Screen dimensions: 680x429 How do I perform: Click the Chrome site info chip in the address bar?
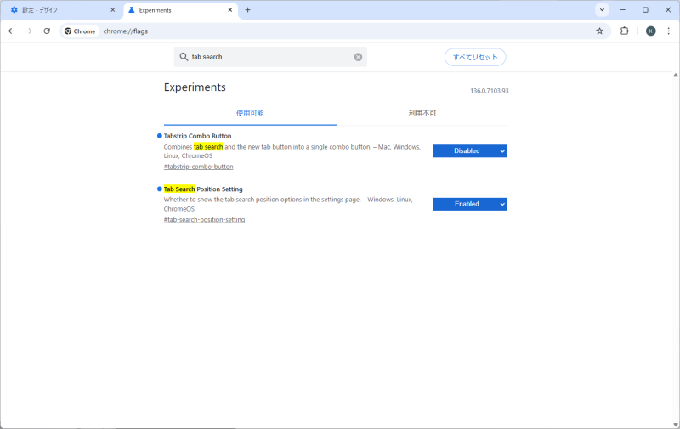coord(80,31)
